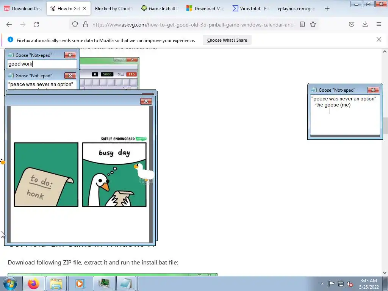Screen dimensions: 388x291
Task: Click the busy day comic image
Action: [x=80, y=174]
